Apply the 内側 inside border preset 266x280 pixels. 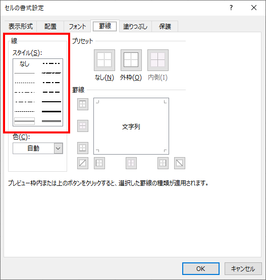coord(157,60)
